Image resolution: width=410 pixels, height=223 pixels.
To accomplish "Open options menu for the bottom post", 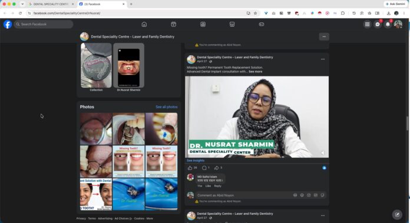I will pyautogui.click(x=323, y=216).
